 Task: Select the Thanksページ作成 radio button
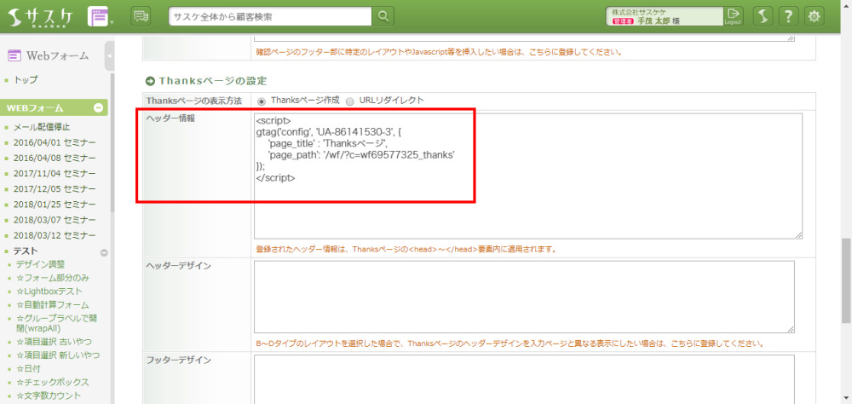point(262,101)
